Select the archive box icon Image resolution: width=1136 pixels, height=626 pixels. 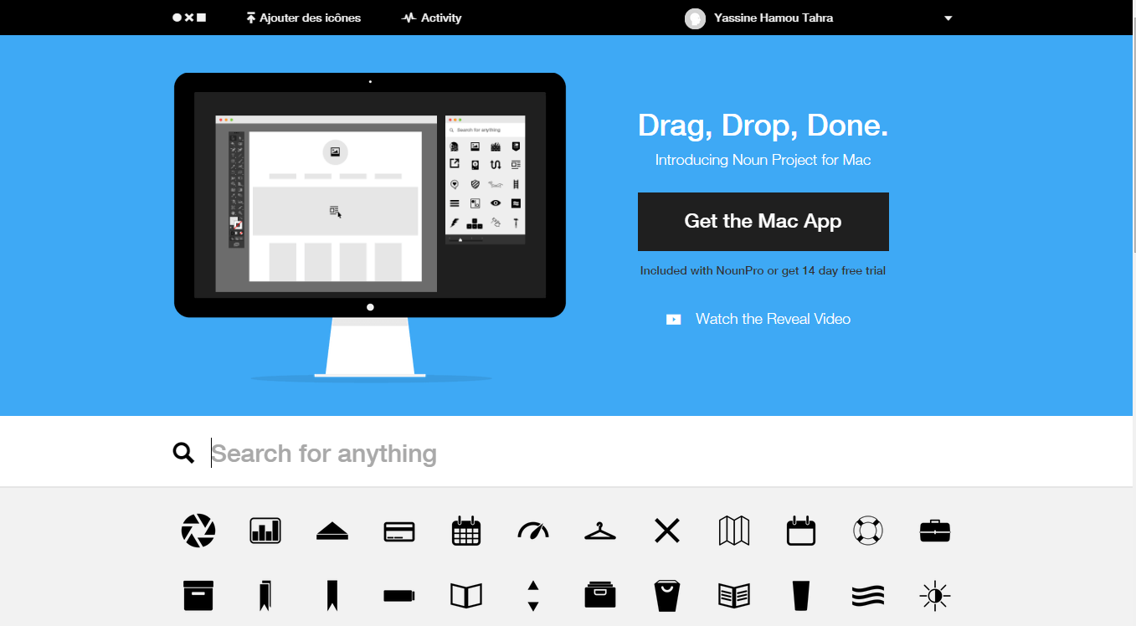point(198,596)
